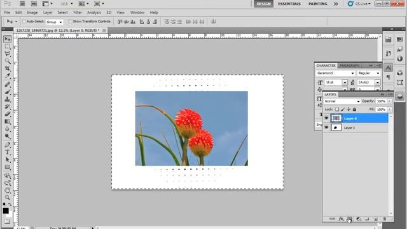Select the Magic Wand tool
407x229 pixels.
pyautogui.click(x=7, y=61)
